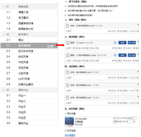This screenshot has width=141, height=137.
Task: Collapse the 03 课后作业 section chevron
Action: point(4,90)
